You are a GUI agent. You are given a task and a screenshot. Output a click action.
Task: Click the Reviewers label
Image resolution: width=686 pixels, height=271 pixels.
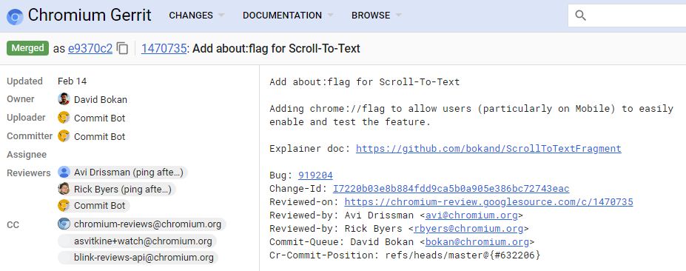point(29,173)
